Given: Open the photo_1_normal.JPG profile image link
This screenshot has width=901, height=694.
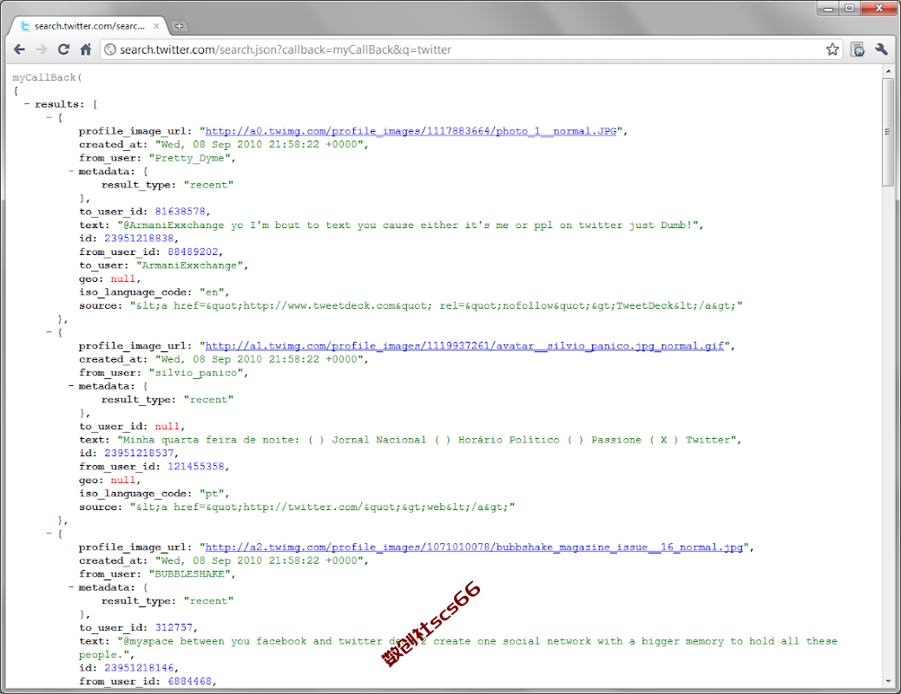Looking at the screenshot, I should pos(411,131).
